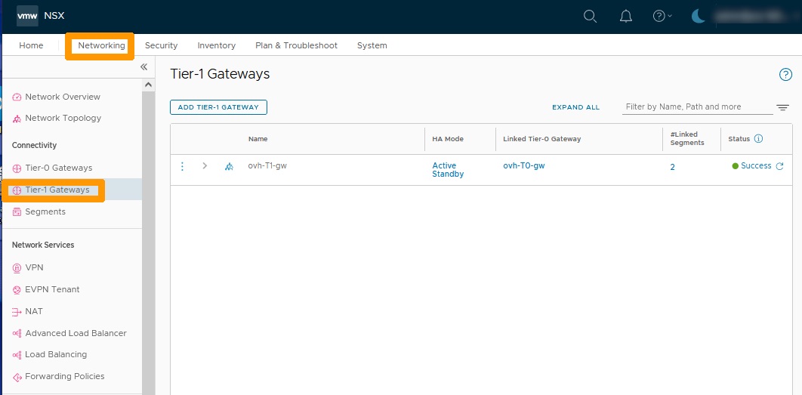Click the Network Topology icon
Screen dimensions: 802x395
(17, 119)
